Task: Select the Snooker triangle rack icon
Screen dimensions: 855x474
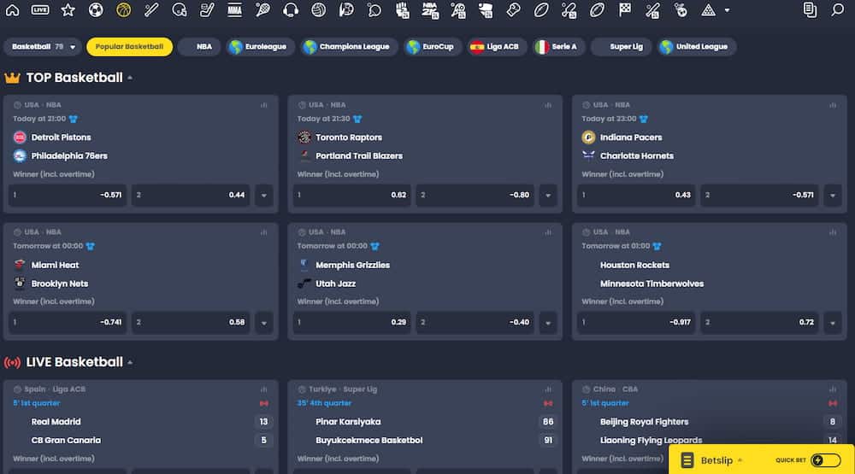Action: [708, 9]
